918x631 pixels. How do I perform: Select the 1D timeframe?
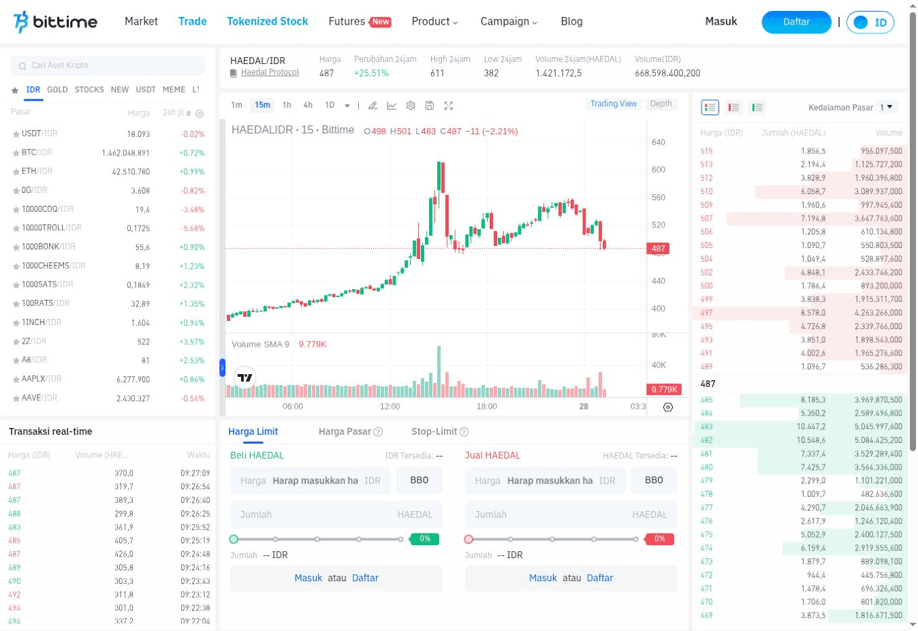pyautogui.click(x=330, y=105)
